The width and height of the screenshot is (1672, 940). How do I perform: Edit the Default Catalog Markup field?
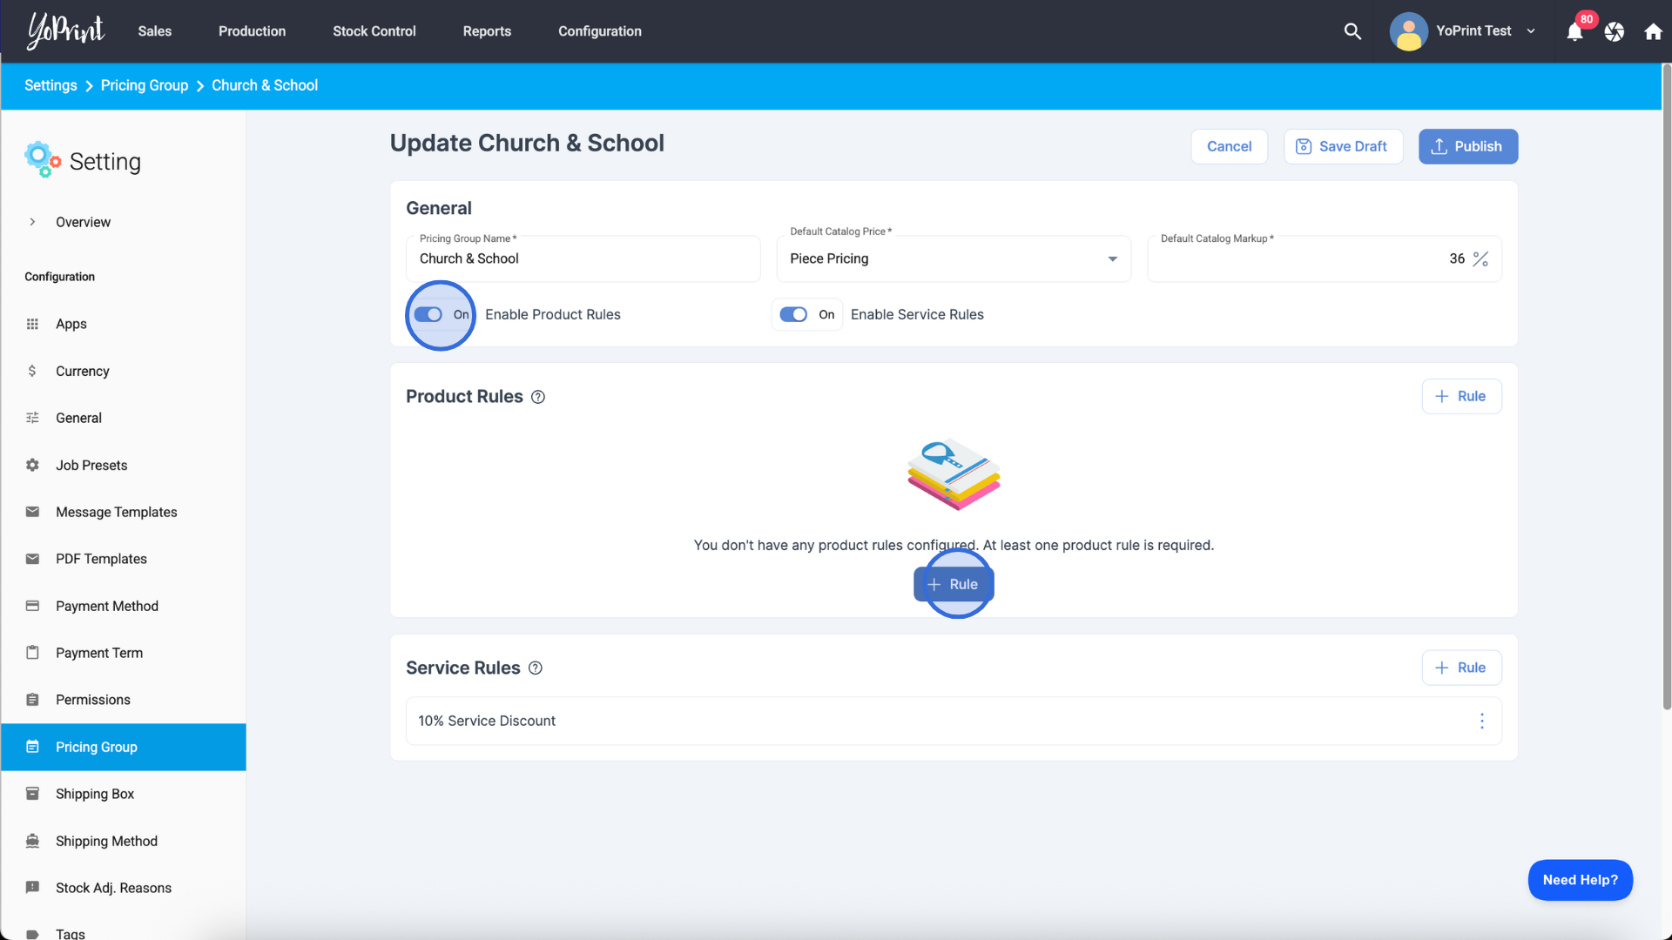1324,259
